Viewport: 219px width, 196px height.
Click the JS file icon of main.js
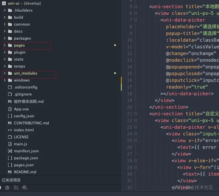coord(10,144)
